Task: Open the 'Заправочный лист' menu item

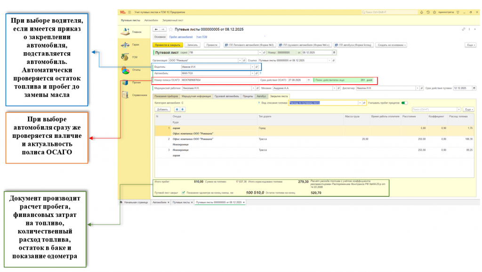Action: pos(173,21)
